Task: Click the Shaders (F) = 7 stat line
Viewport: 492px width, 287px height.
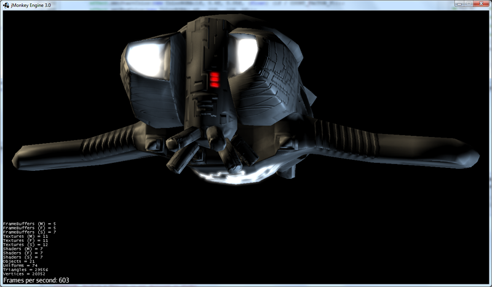Action: tap(23, 253)
